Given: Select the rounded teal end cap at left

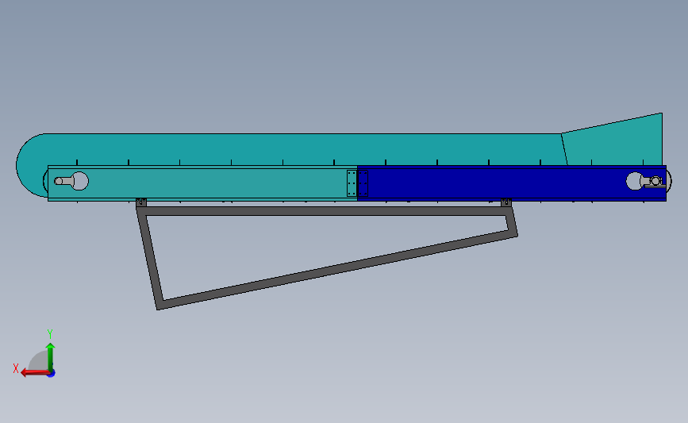Looking at the screenshot, I should point(31,165).
